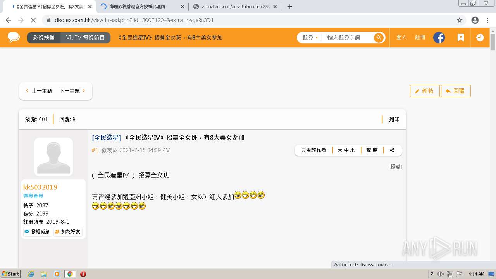Viewport: 496px width, 279px height.
Task: Close the z.moatads.com tab
Action: pyautogui.click(x=275, y=7)
